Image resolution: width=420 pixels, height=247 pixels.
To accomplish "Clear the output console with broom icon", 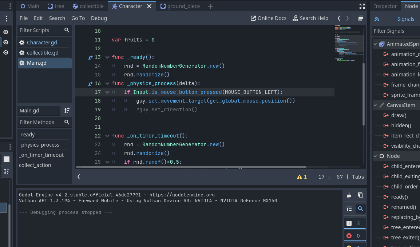I will pyautogui.click(x=349, y=195).
